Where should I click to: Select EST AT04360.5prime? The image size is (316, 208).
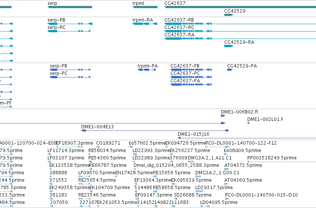(243, 180)
